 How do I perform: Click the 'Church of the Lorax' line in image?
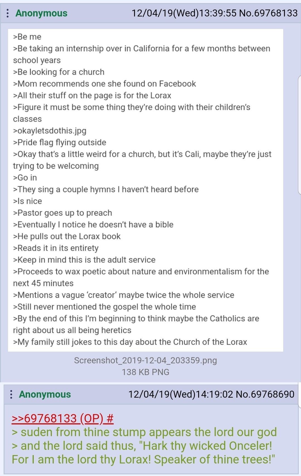pos(130,342)
